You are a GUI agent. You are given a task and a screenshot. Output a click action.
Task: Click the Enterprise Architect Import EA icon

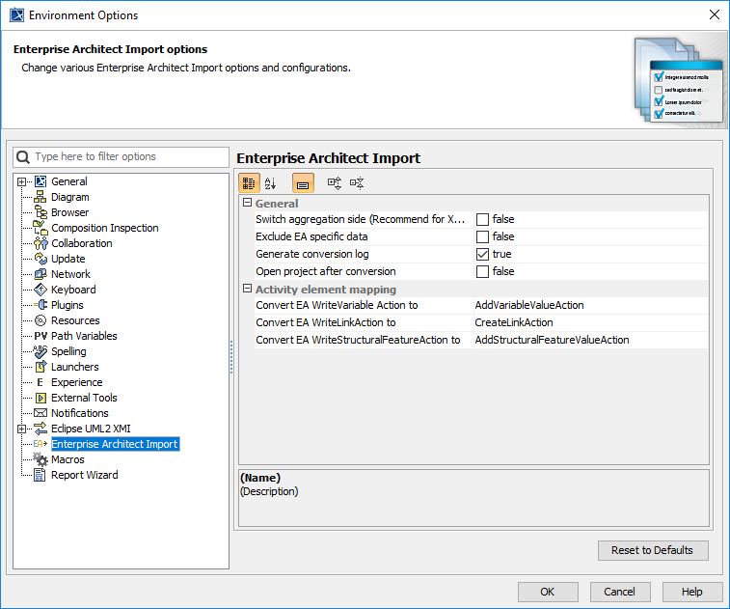(41, 444)
